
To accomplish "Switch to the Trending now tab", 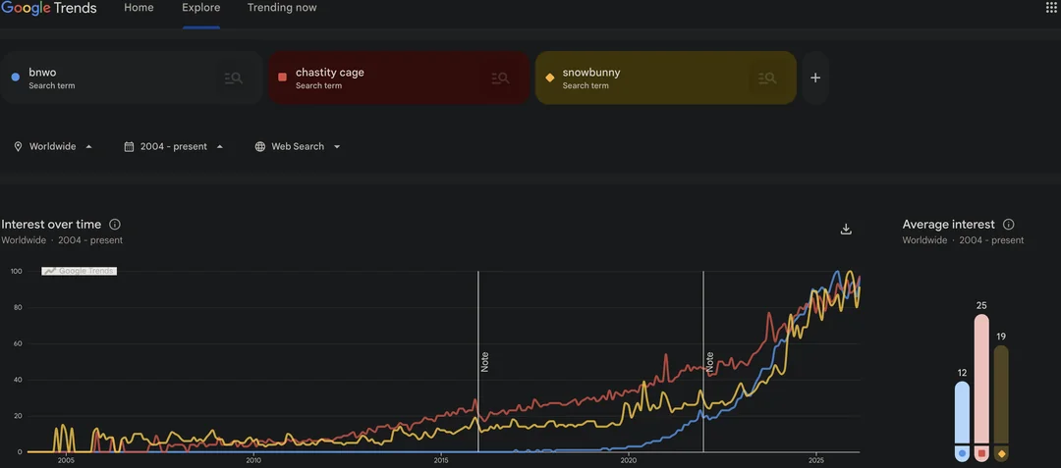I will (x=282, y=8).
